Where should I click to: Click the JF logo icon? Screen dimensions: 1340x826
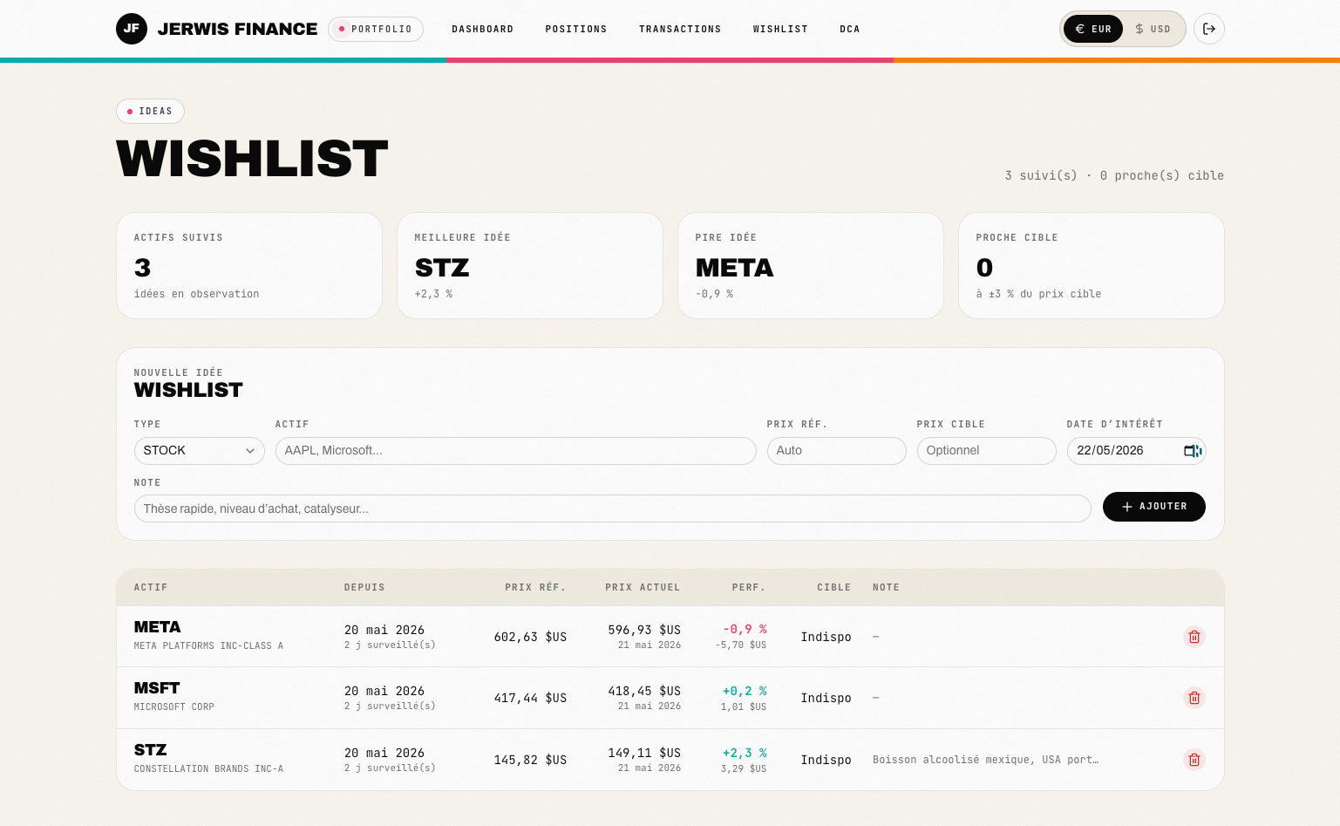(132, 29)
